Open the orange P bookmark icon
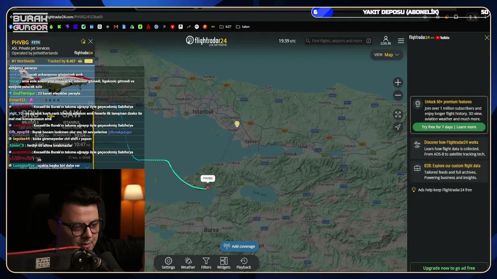 (x=205, y=27)
